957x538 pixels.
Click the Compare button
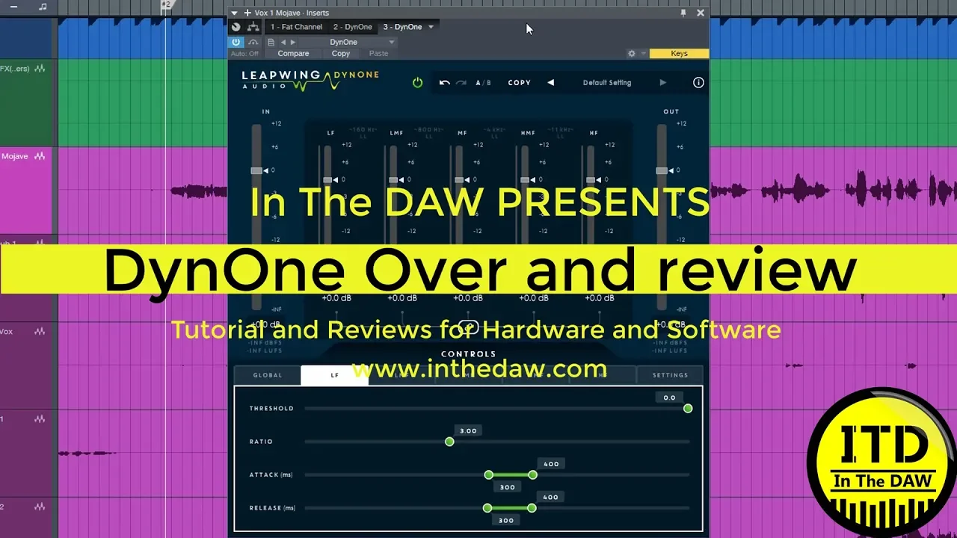coord(293,54)
